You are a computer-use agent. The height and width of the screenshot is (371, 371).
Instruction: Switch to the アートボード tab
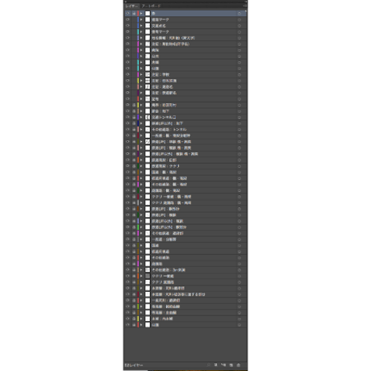coord(151,6)
